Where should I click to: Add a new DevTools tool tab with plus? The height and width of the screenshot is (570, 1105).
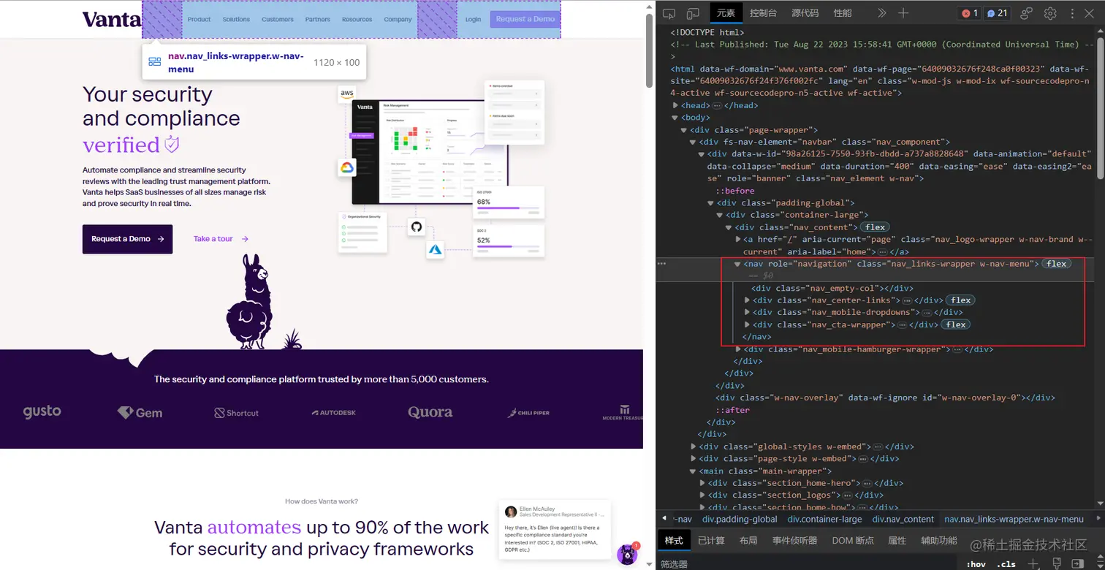click(903, 13)
